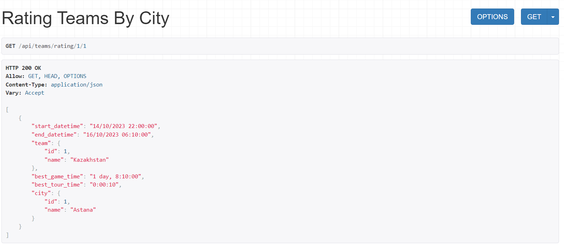Click the application/json Content-Type value
Screen dimensions: 564x245
pos(77,85)
